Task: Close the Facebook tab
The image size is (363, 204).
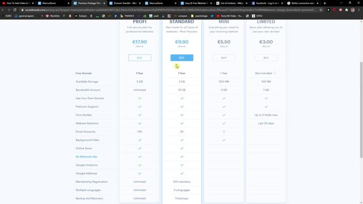Action: click(x=282, y=3)
